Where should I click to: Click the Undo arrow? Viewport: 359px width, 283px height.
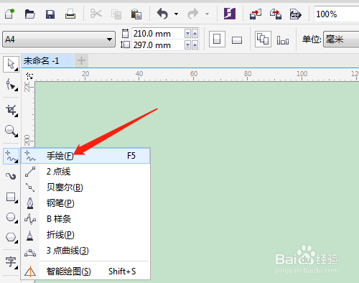tap(162, 14)
